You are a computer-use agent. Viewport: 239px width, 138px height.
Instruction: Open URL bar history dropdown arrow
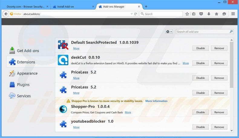click(x=132, y=14)
